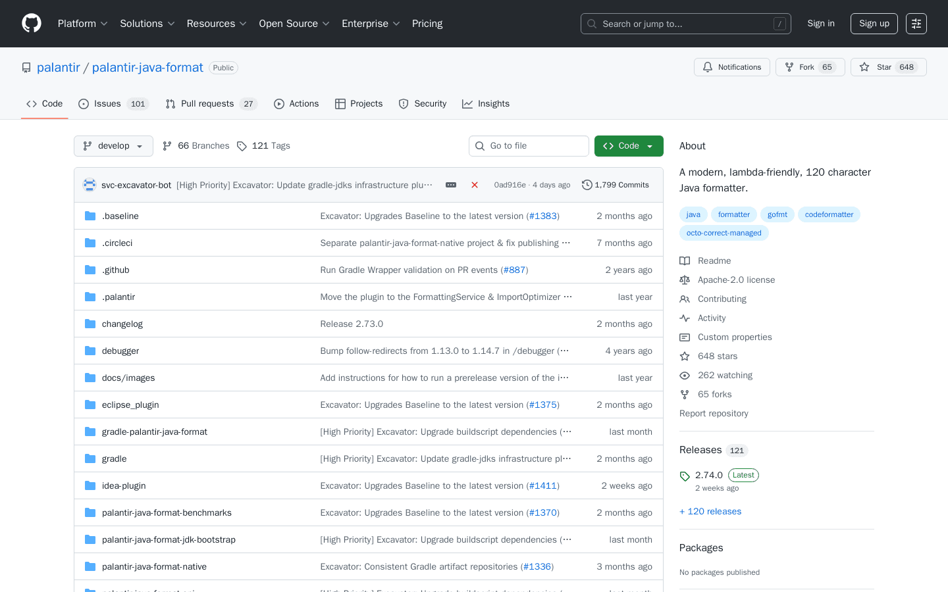The image size is (948, 592).
Task: Switch to the Code tab
Action: click(x=44, y=104)
